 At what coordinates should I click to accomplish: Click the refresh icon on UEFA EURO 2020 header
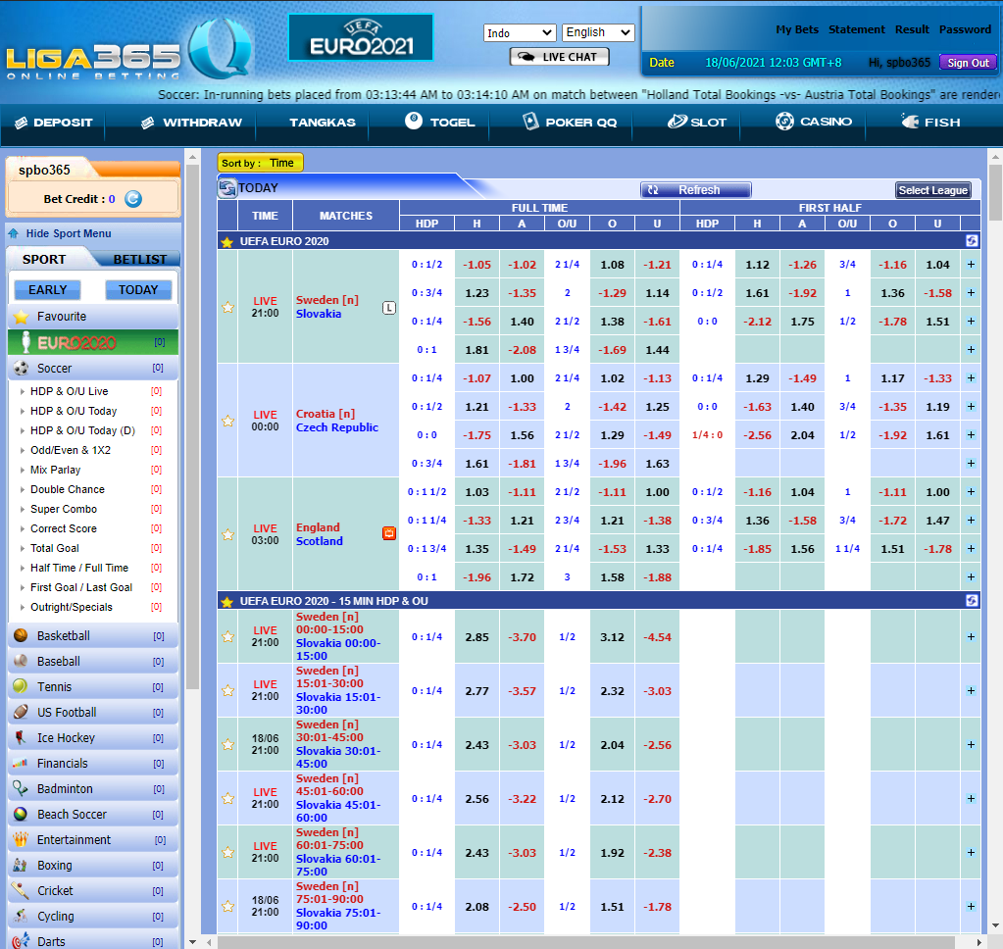click(971, 240)
